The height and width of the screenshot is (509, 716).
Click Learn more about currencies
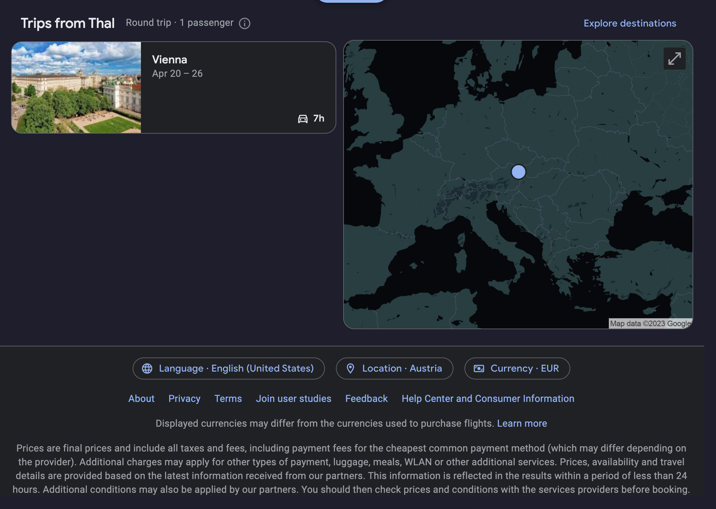pyautogui.click(x=522, y=423)
